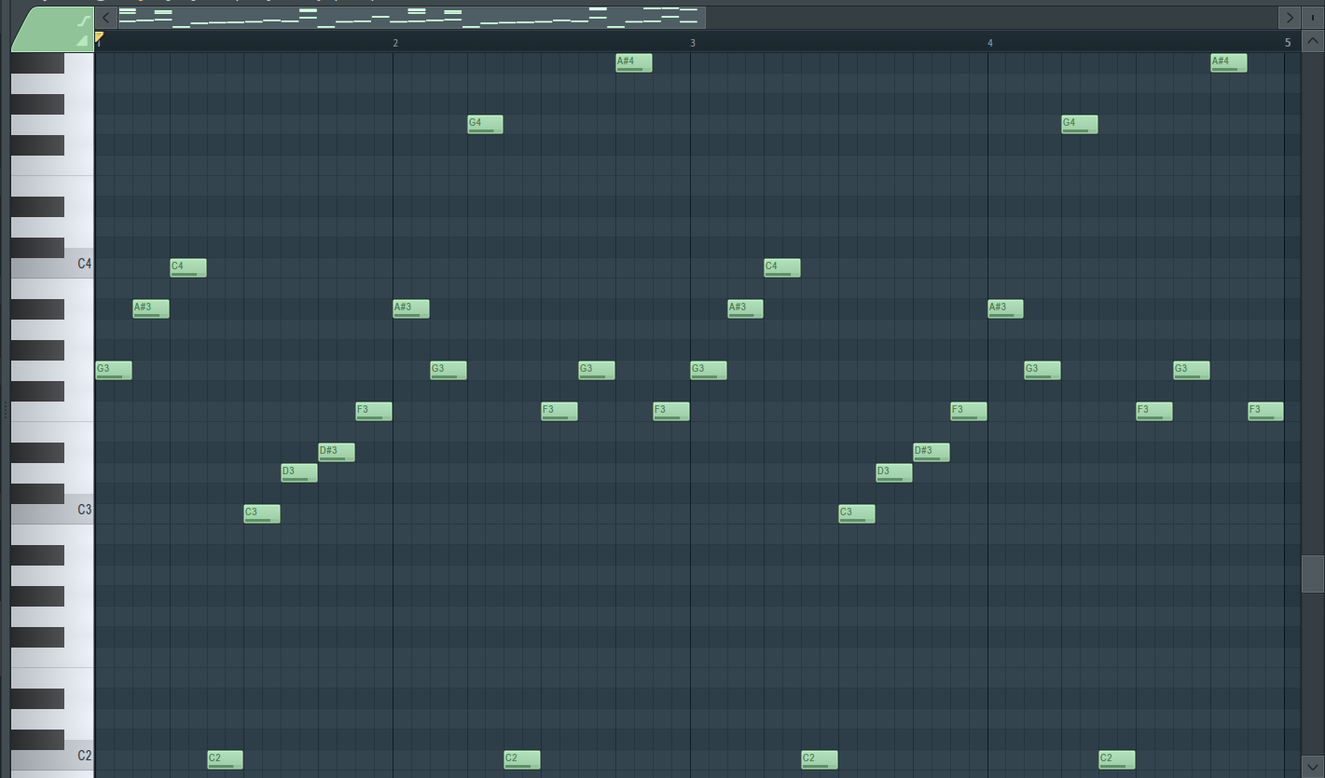Viewport: 1325px width, 778px height.
Task: Click the scroll right arrow above the timeline
Action: click(x=1290, y=17)
